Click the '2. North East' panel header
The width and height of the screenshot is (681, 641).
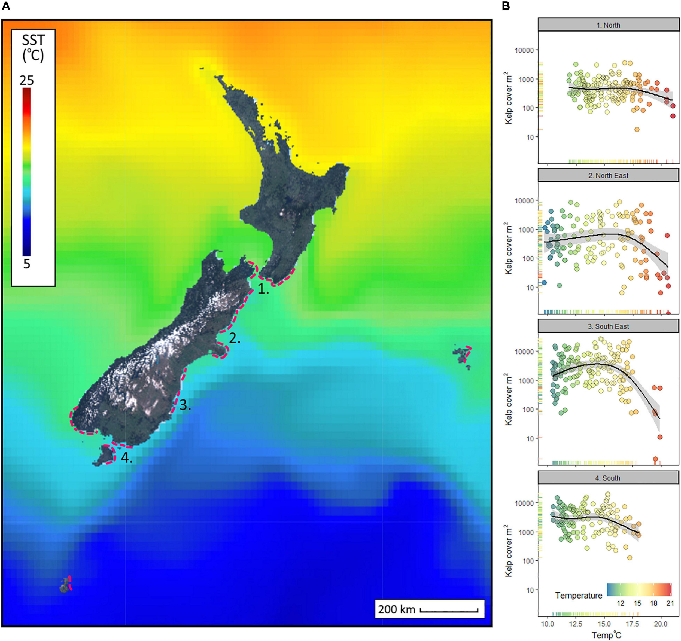pos(608,176)
